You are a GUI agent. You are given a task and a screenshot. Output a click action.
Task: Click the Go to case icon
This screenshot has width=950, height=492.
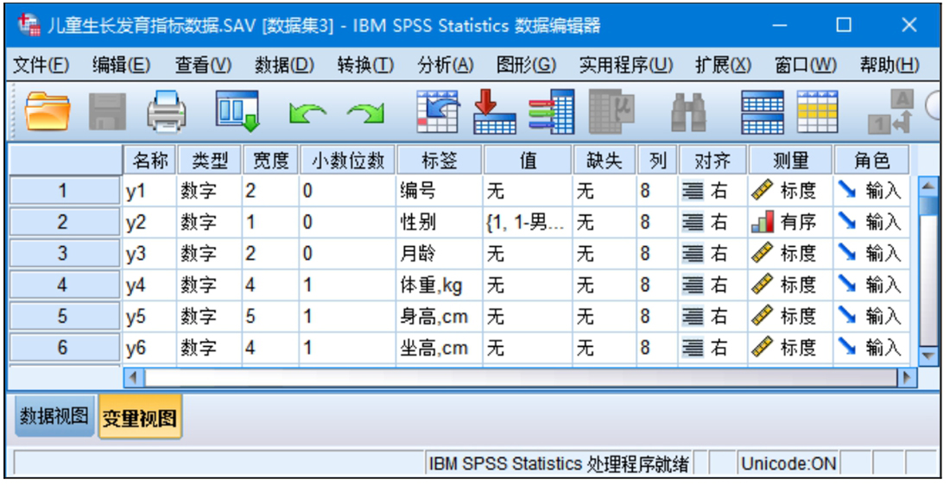tap(438, 111)
